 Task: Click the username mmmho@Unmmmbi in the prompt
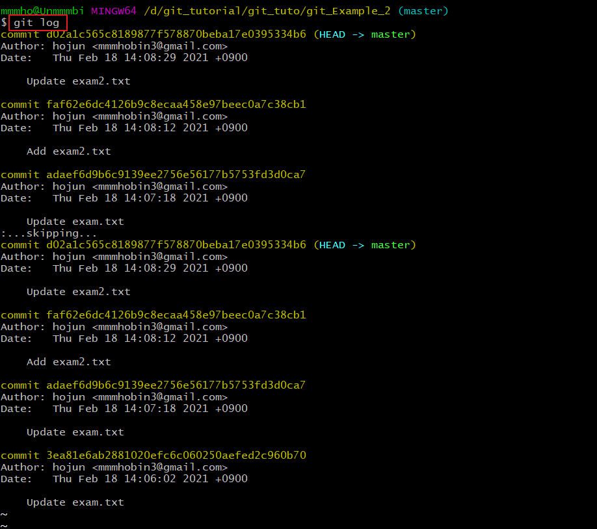point(42,10)
